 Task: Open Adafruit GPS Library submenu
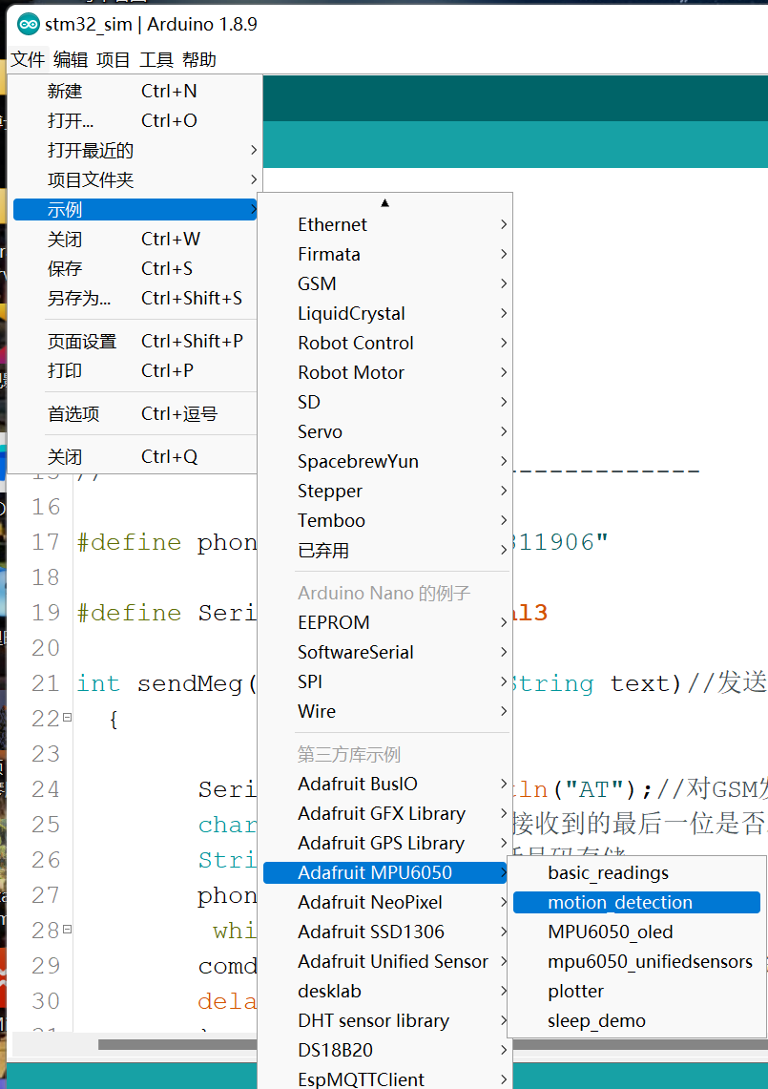point(385,843)
